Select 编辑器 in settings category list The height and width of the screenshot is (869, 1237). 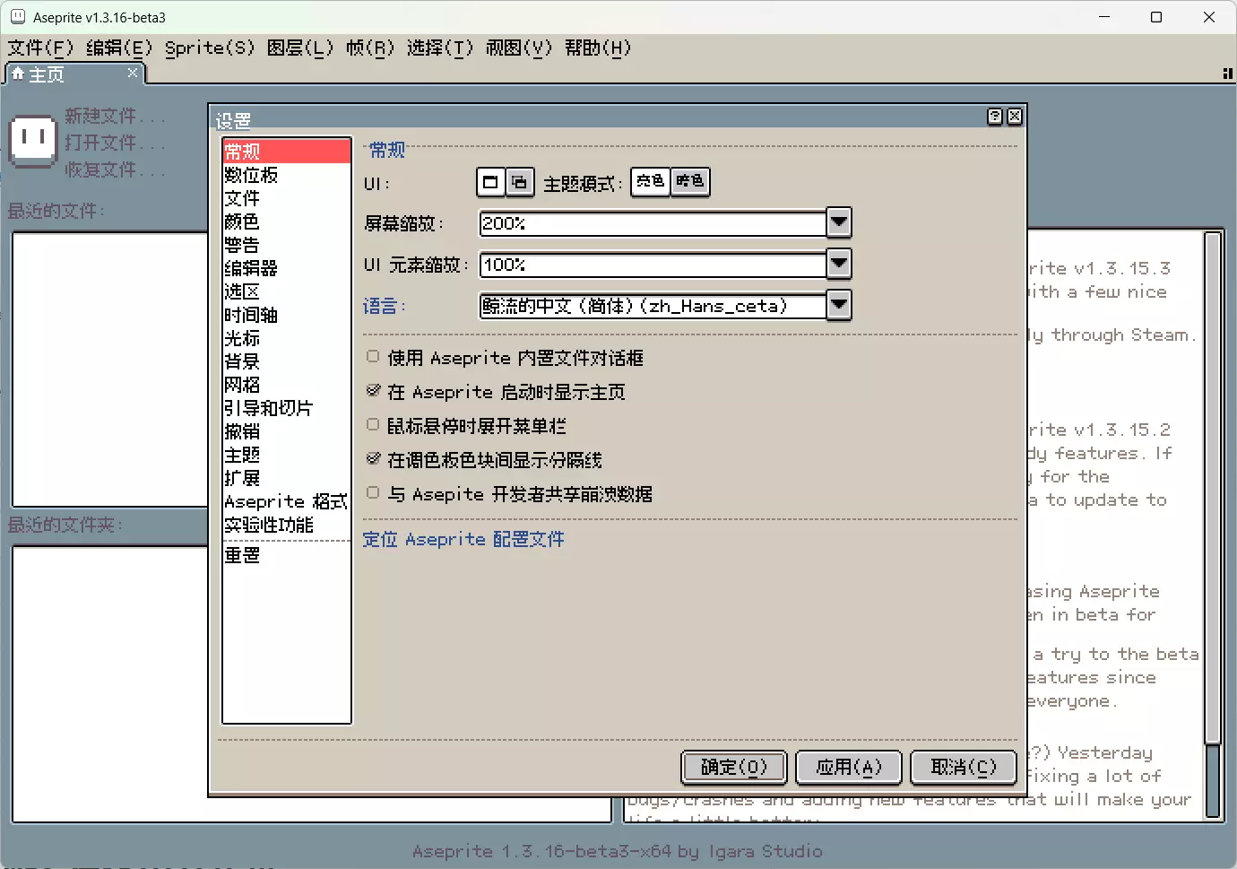[287, 267]
